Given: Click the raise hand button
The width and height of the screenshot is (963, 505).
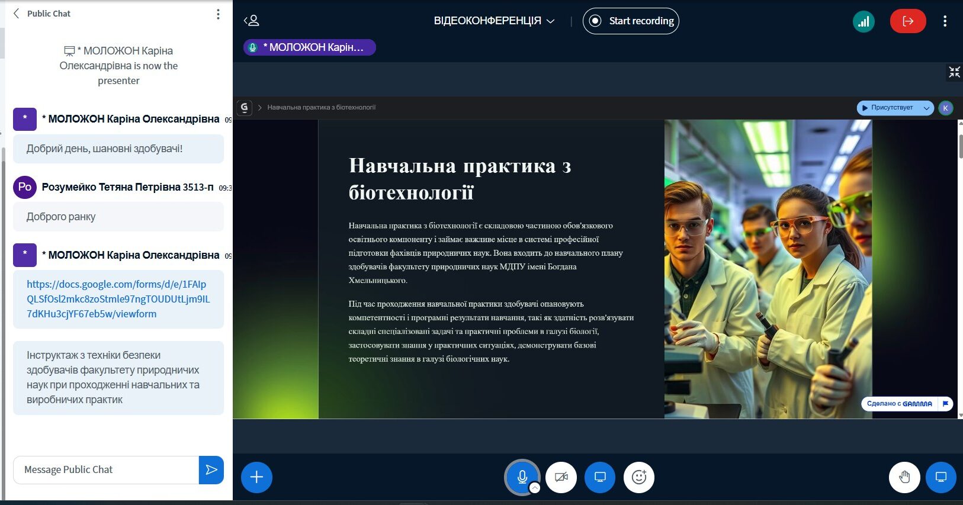Looking at the screenshot, I should (x=904, y=477).
